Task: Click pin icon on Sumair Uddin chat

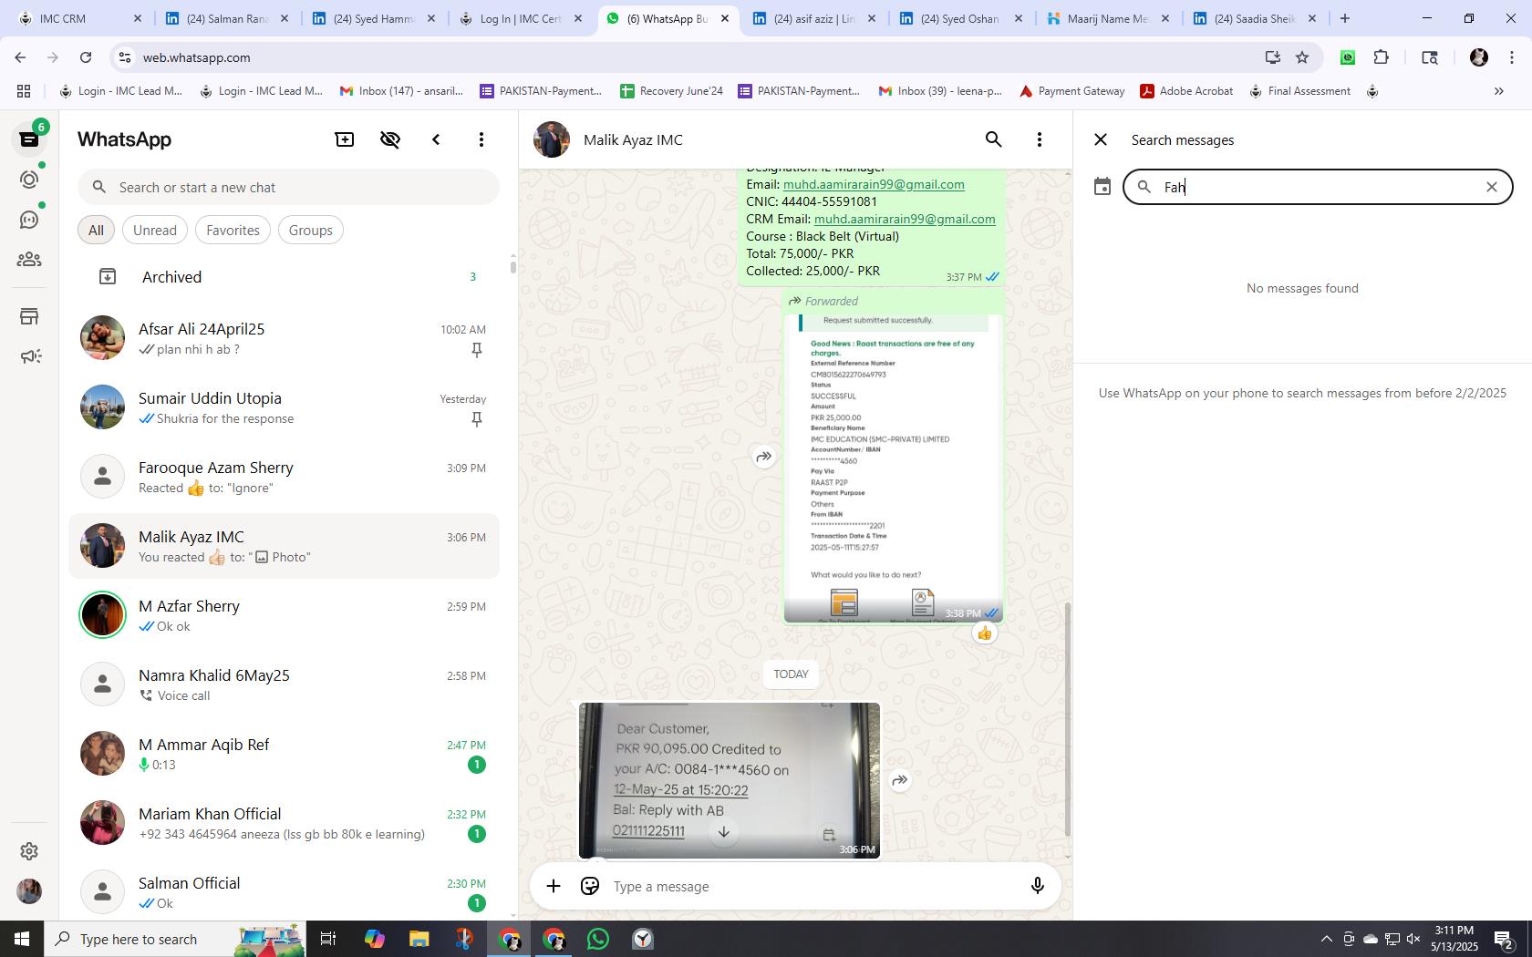Action: [476, 419]
